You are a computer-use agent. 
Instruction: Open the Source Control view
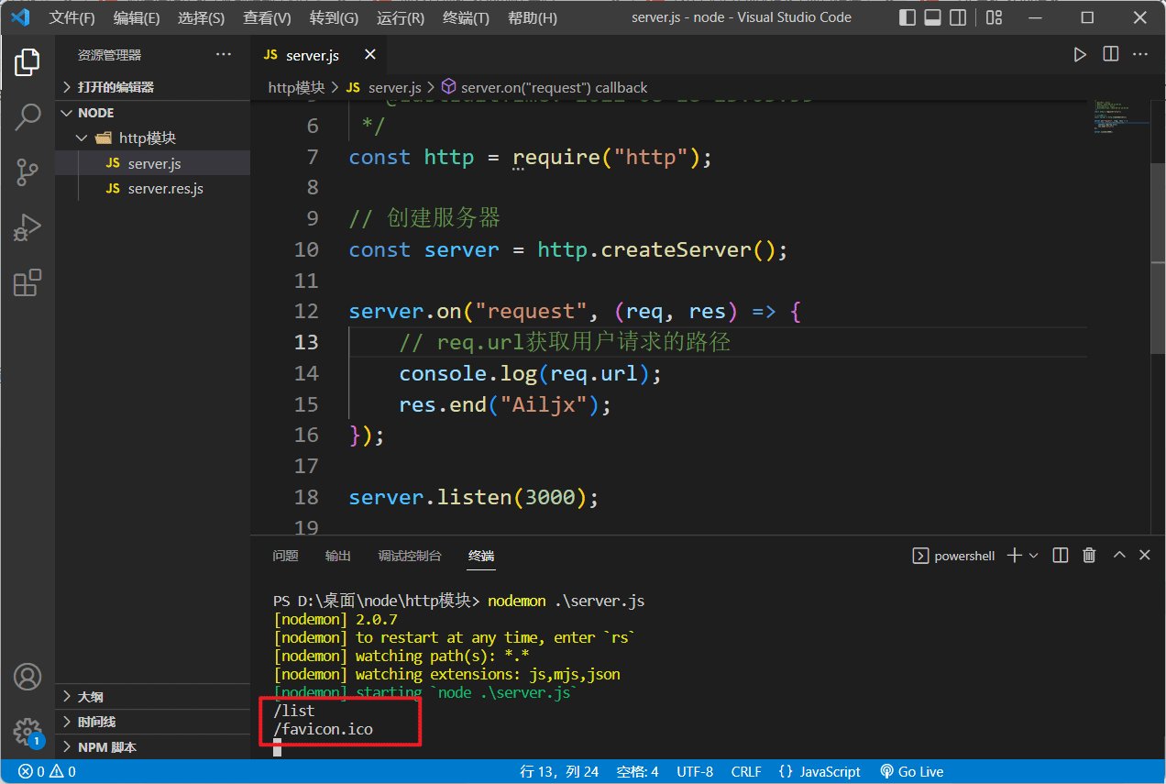(x=27, y=171)
